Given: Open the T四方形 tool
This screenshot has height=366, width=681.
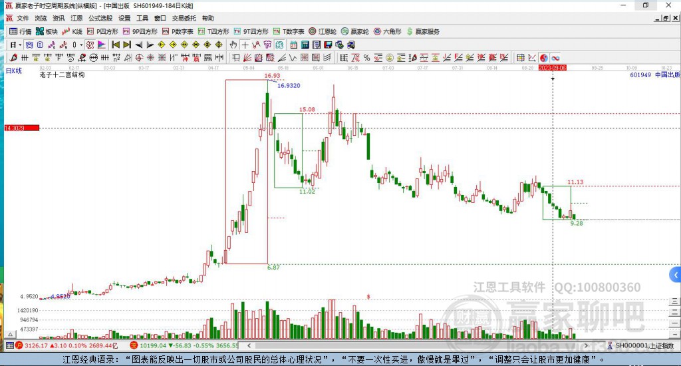Looking at the screenshot, I should coord(213,31).
